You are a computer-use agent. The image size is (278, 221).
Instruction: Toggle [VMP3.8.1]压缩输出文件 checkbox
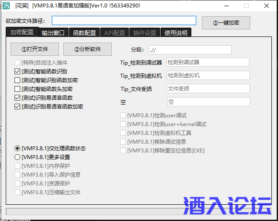(x=17, y=192)
